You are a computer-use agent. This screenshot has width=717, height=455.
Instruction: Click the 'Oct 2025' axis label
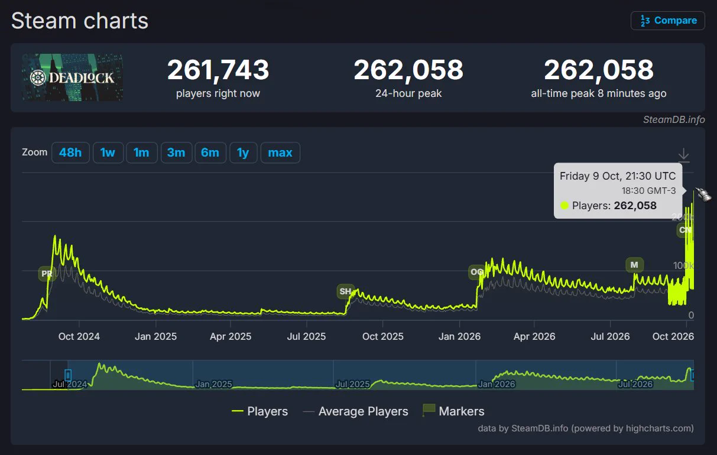tap(382, 336)
